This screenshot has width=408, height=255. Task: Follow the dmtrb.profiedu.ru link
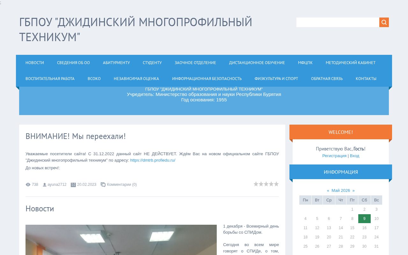pos(153,160)
